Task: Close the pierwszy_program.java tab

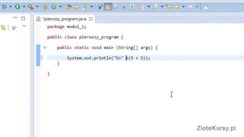Action: [x=91, y=19]
